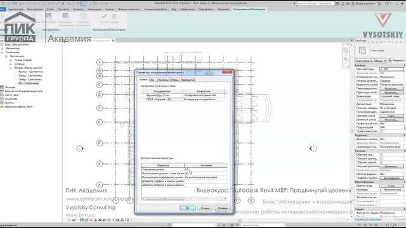Expand the 3D виды tree node
The image size is (406, 228).
click(x=11, y=64)
